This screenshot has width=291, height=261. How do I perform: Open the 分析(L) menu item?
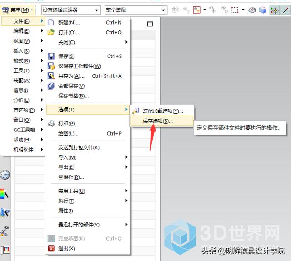point(23,100)
